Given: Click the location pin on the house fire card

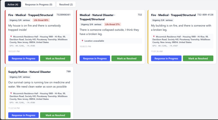Looking at the screenshot, I should [x=11, y=37].
